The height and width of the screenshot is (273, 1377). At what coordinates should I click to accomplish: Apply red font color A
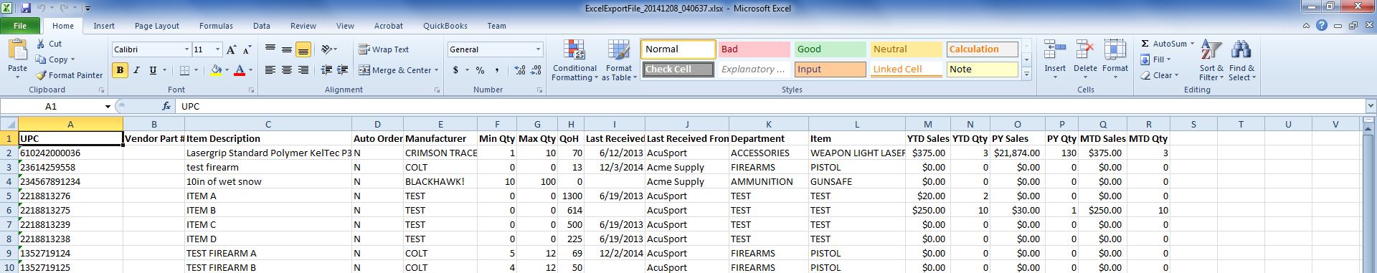pos(240,70)
